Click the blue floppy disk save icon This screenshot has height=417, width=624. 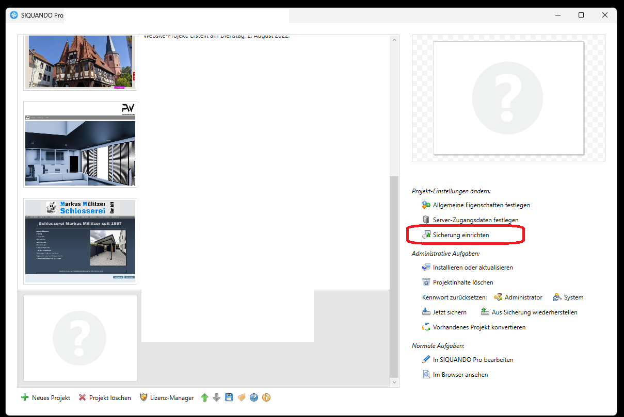[229, 397]
